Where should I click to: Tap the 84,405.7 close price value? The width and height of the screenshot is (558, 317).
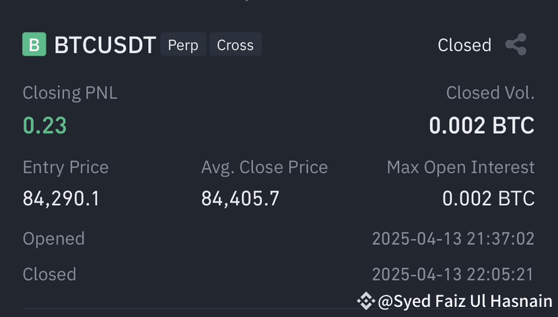[x=240, y=199]
